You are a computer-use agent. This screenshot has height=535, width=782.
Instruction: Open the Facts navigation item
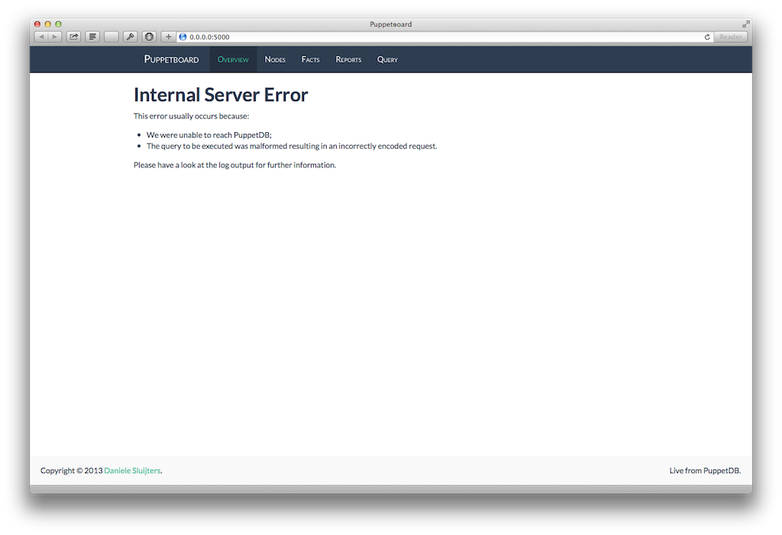click(311, 60)
